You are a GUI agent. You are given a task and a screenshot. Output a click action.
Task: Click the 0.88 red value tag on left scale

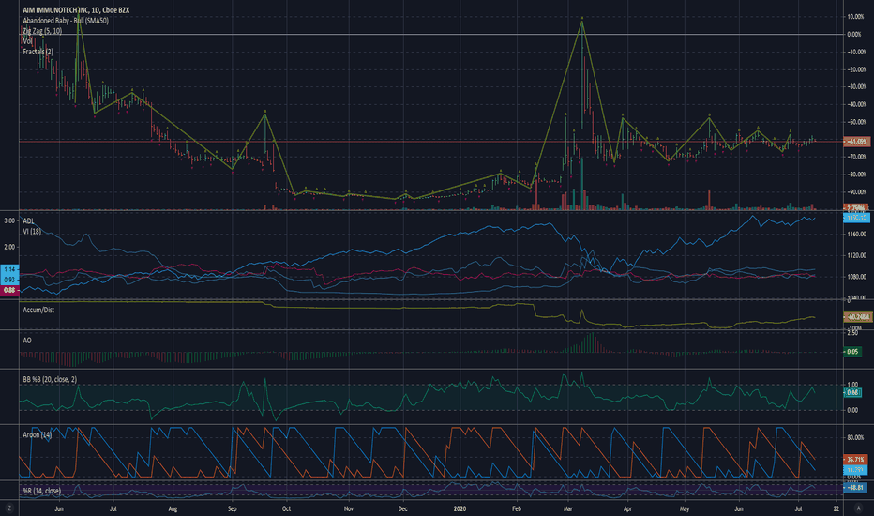pyautogui.click(x=9, y=290)
